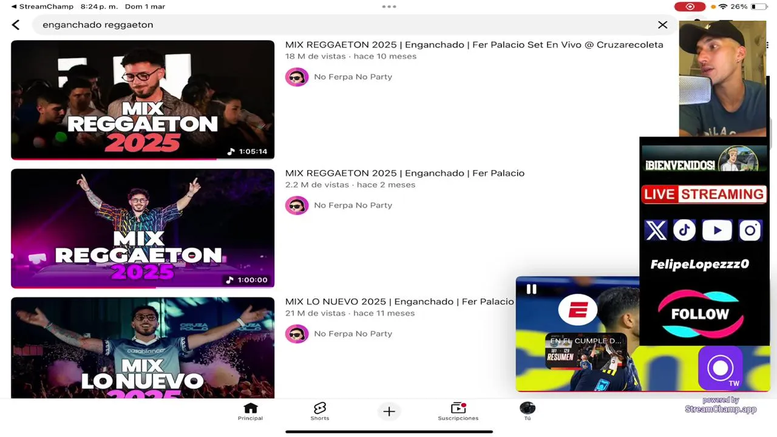Tap the 'powered by StreamChamp.app' label
This screenshot has height=437, width=777.
point(721,405)
